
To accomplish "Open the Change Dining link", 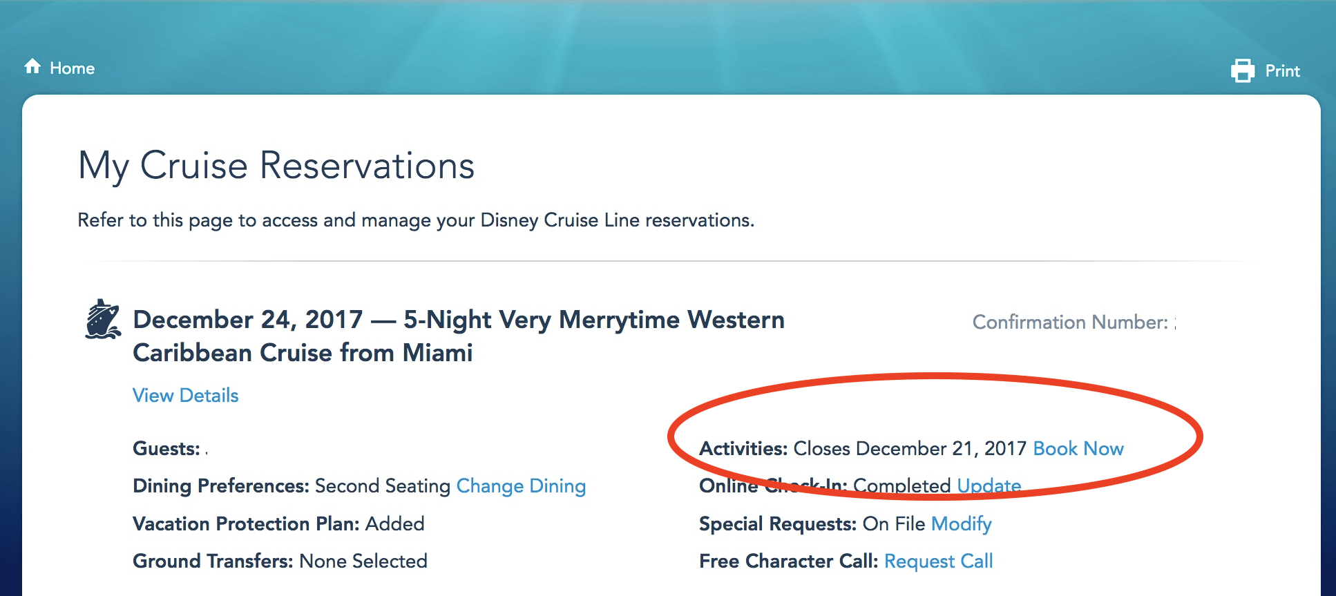I will (x=521, y=486).
